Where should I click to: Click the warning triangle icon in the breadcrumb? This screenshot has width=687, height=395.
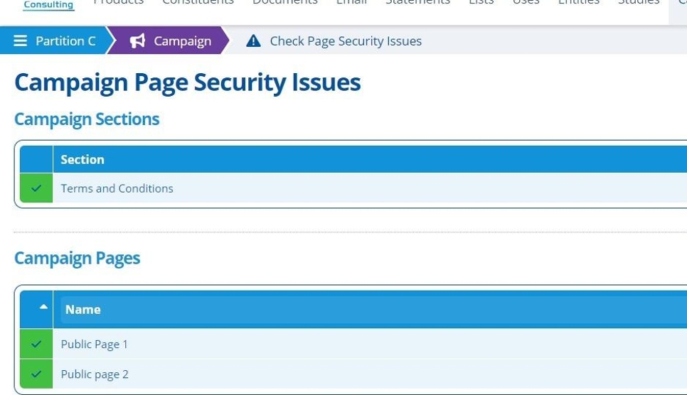pos(253,41)
